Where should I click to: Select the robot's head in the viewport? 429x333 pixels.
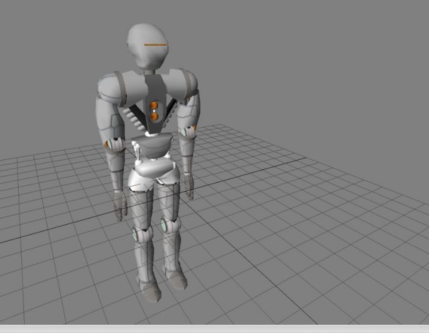tap(147, 46)
